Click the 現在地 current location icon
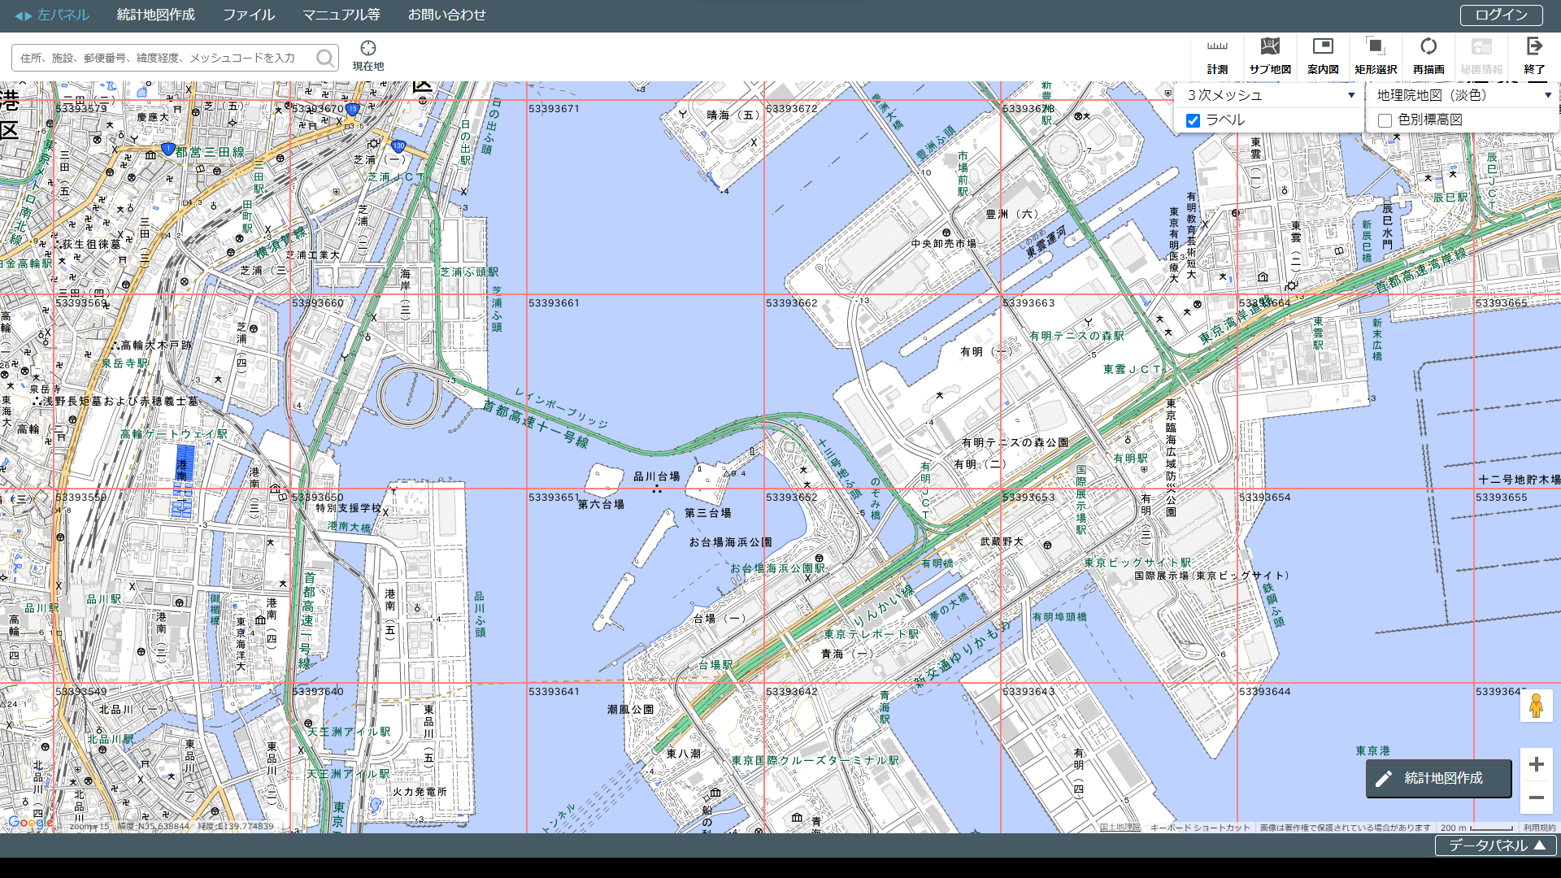Viewport: 1561px width, 878px height. [x=368, y=50]
